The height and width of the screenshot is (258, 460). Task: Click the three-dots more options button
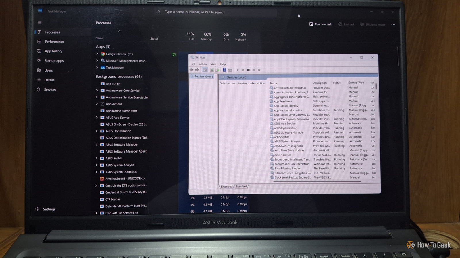point(393,25)
